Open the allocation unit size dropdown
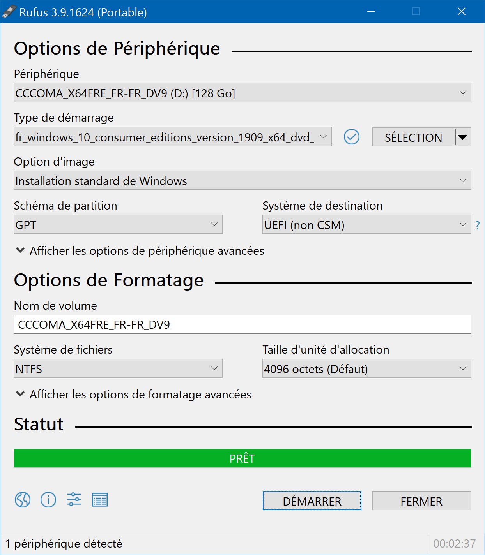 (367, 368)
